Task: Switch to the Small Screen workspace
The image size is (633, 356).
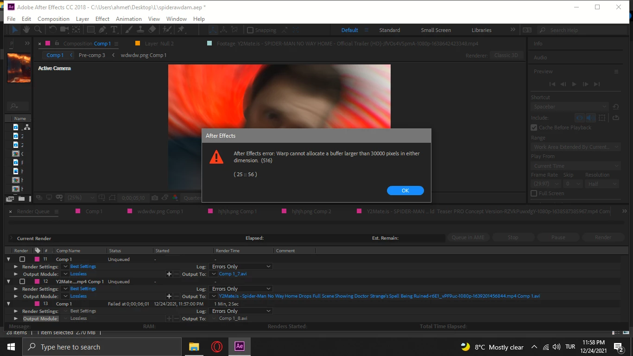Action: pyautogui.click(x=436, y=30)
